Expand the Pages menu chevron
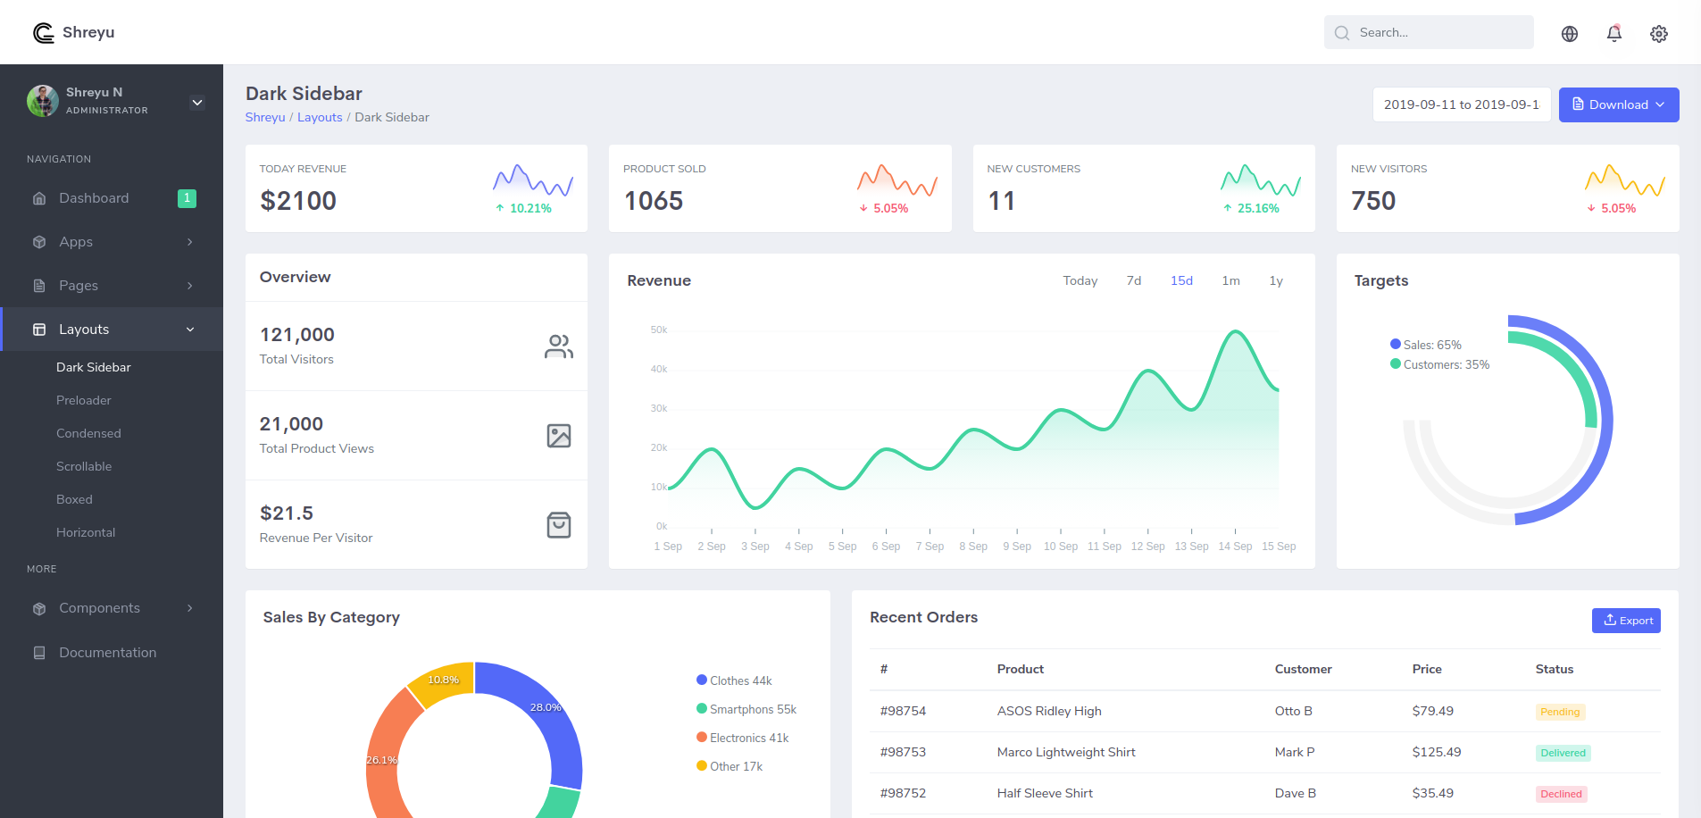The width and height of the screenshot is (1701, 818). point(190,286)
